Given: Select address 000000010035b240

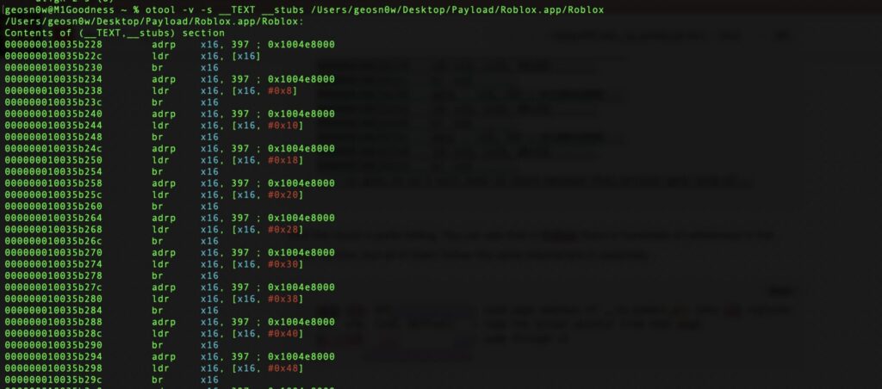Looking at the screenshot, I should pos(54,114).
